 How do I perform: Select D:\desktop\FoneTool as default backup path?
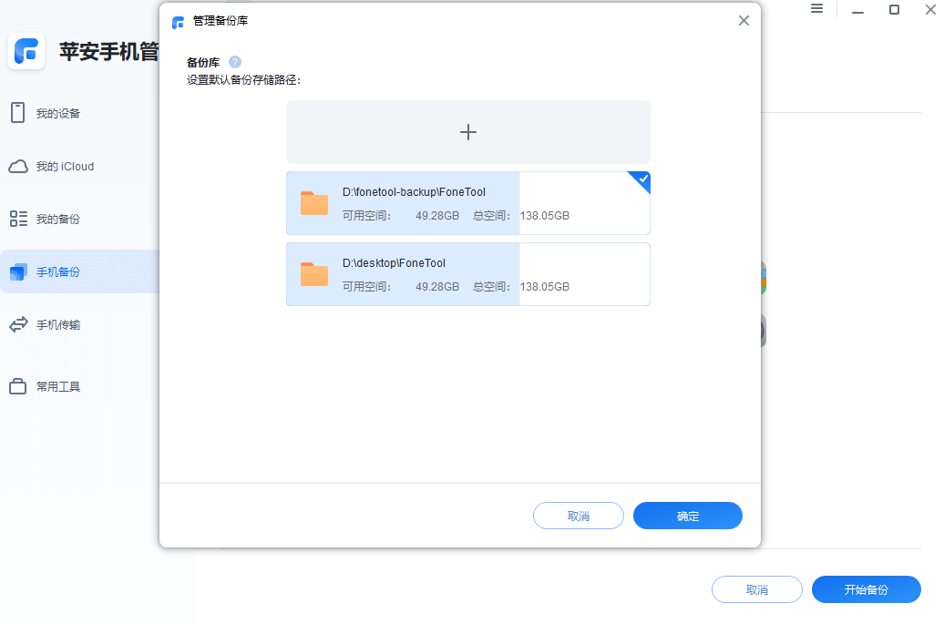467,273
